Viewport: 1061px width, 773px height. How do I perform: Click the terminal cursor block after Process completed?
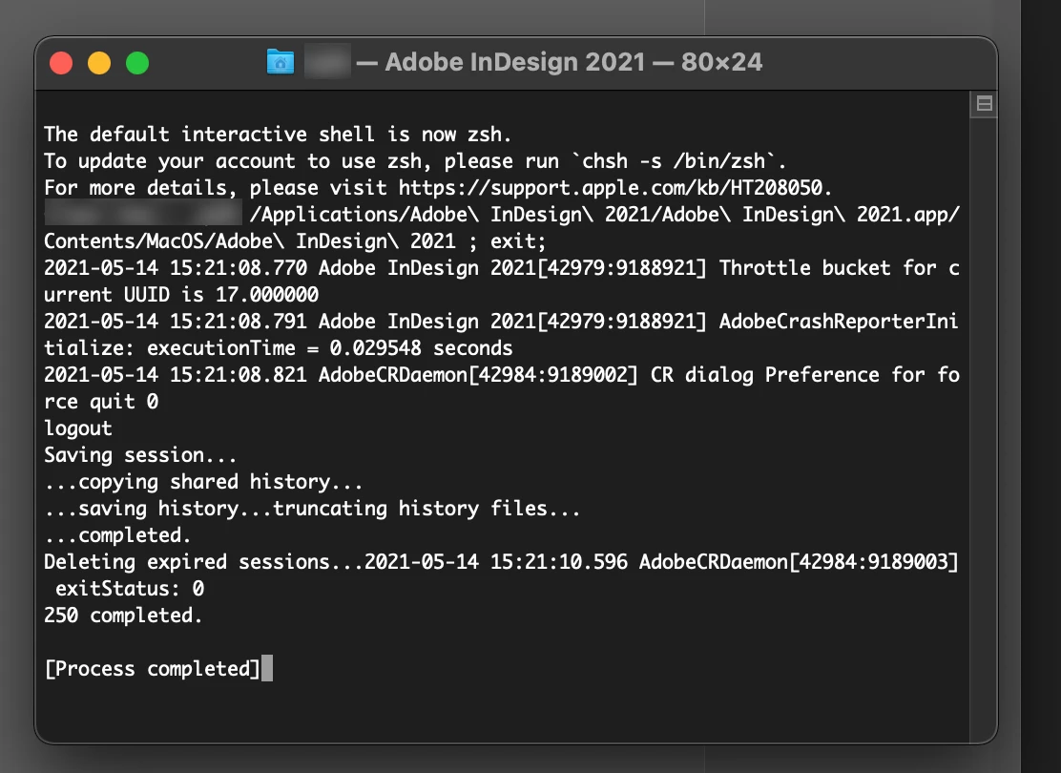click(267, 668)
